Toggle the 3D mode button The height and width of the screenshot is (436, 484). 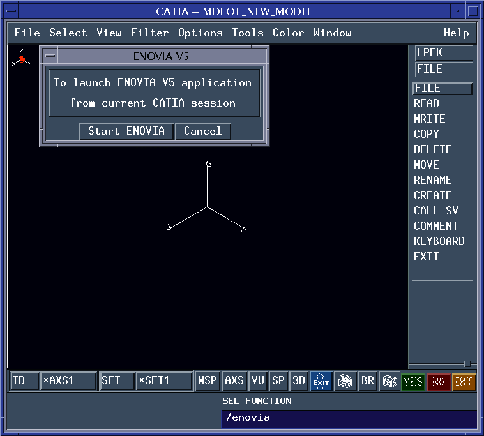pyautogui.click(x=299, y=381)
